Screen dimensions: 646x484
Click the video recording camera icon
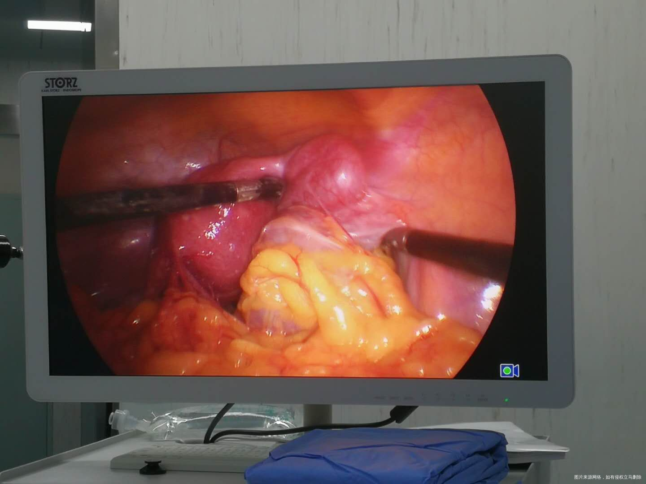tap(510, 370)
